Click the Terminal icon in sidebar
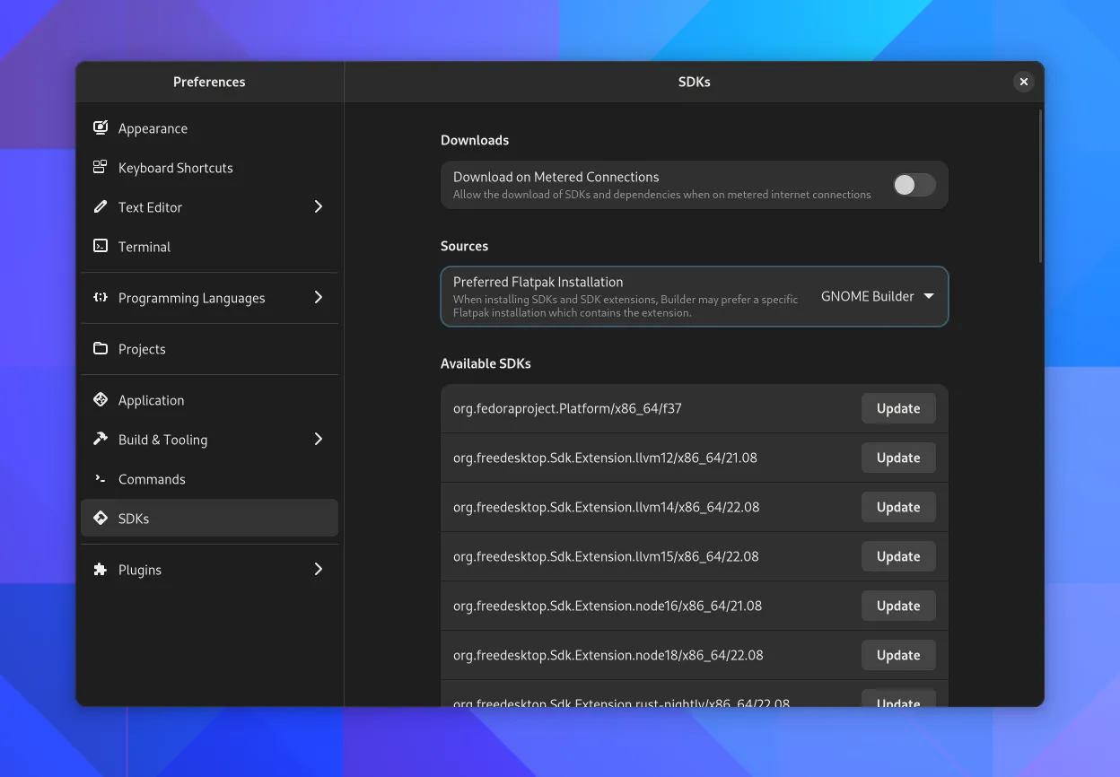This screenshot has height=777, width=1120. pos(101,247)
